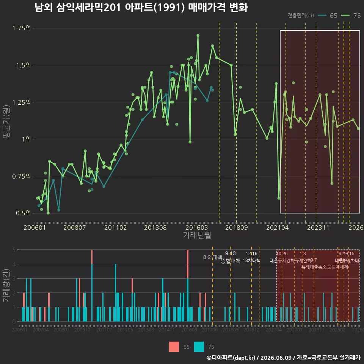Click the 토허제해제 annotation text

(x=338, y=267)
